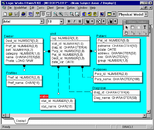Image resolution: width=154 pixels, height=130 pixels.
Task: Switch to the Display1 tab
Action: (x=21, y=121)
